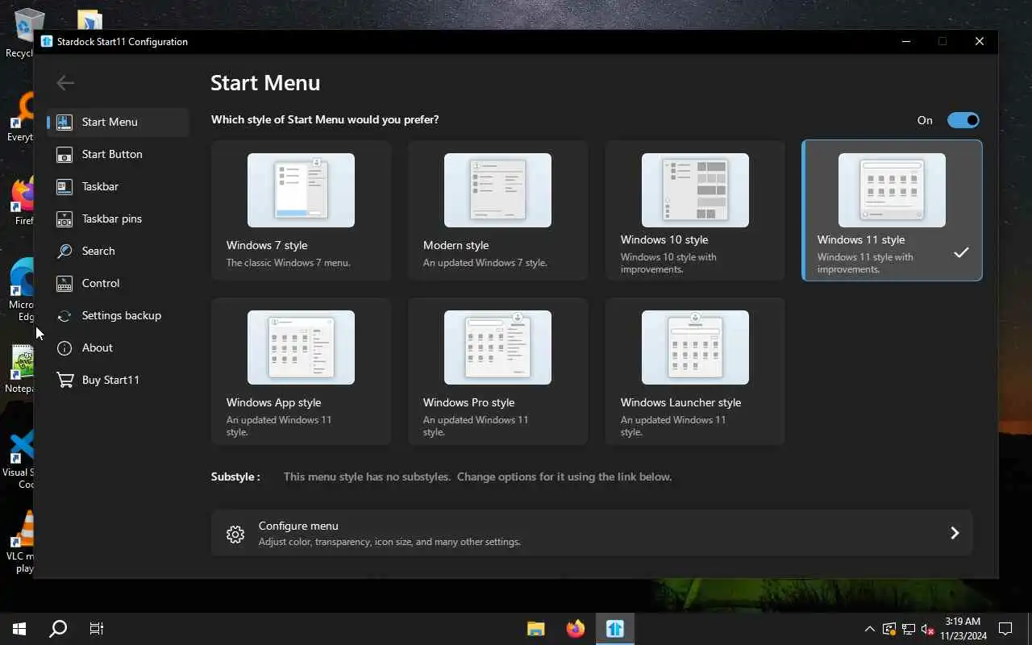Open Task View on taskbar
This screenshot has width=1032, height=645.
tap(97, 629)
